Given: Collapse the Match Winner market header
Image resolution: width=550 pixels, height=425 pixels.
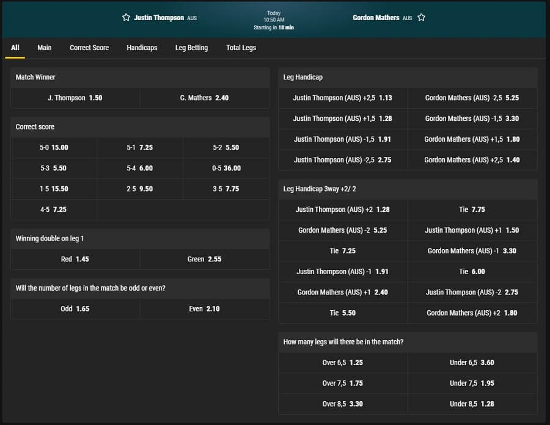Looking at the screenshot, I should [x=140, y=78].
